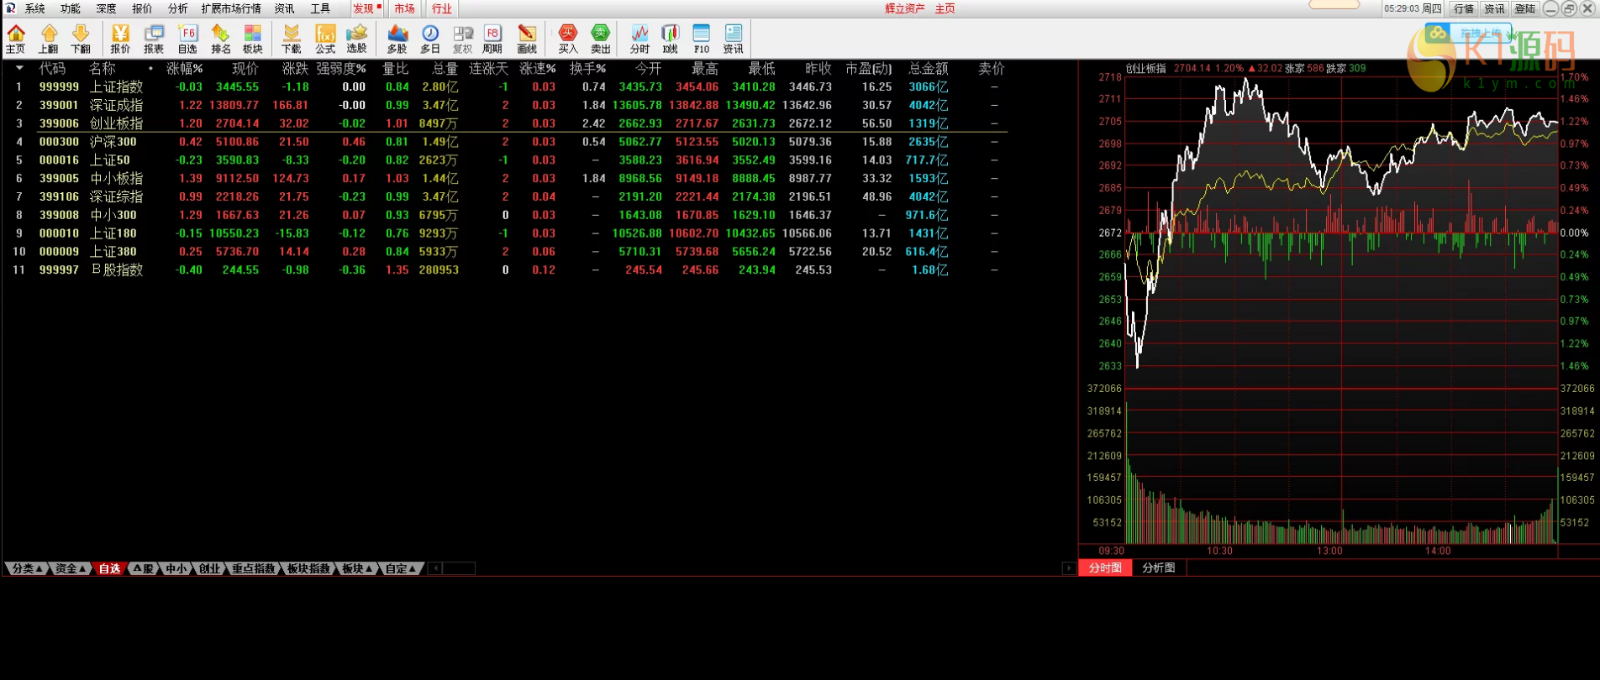Click the 卖出 sell icon
The width and height of the screenshot is (1600, 680).
pos(600,39)
